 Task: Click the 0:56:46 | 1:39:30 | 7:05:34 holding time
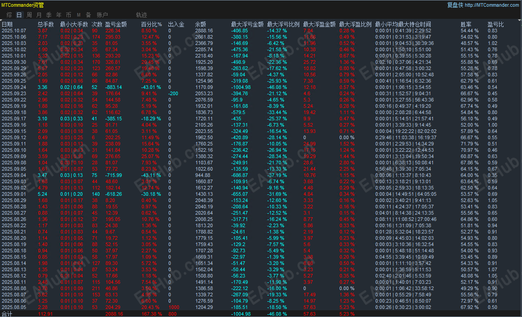click(403, 169)
